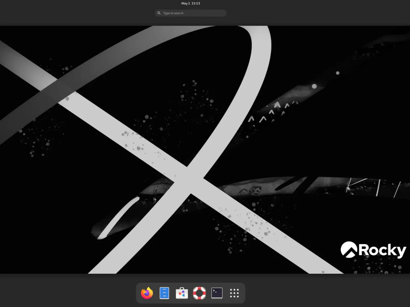410x307 pixels.
Task: Click the Rocky logo on the wallpaper
Action: click(x=373, y=250)
